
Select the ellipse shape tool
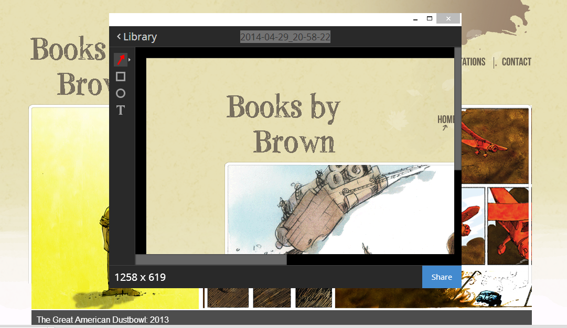tap(121, 94)
